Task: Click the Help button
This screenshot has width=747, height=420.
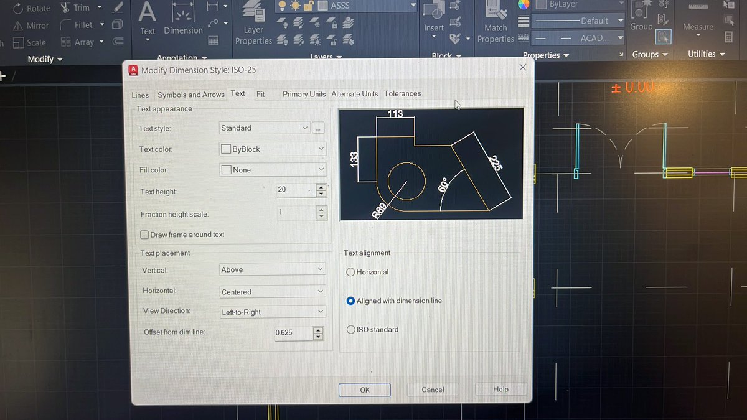Action: tap(501, 390)
